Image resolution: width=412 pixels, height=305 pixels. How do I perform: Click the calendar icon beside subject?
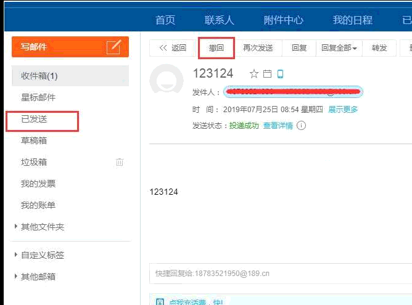[267, 74]
